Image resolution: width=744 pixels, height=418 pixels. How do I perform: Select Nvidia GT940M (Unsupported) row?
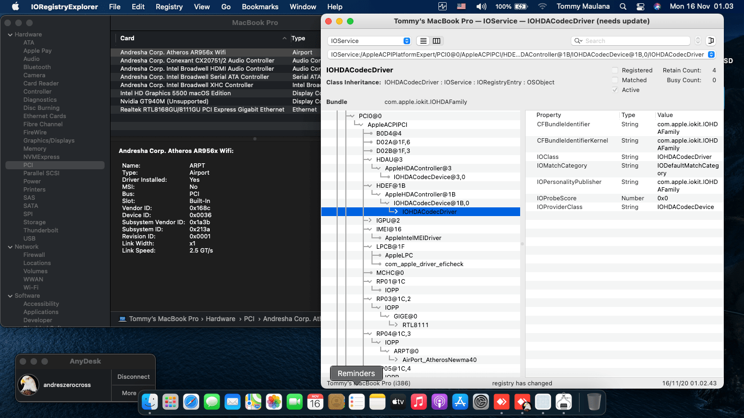coord(216,101)
